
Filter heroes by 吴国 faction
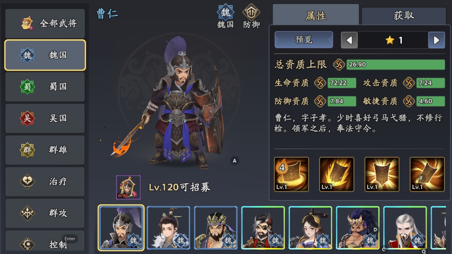click(45, 118)
